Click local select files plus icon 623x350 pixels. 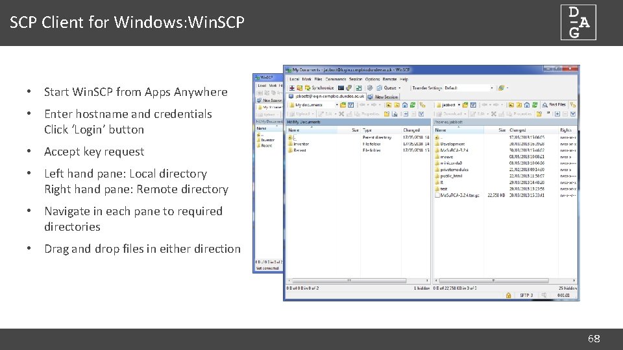[x=406, y=114]
